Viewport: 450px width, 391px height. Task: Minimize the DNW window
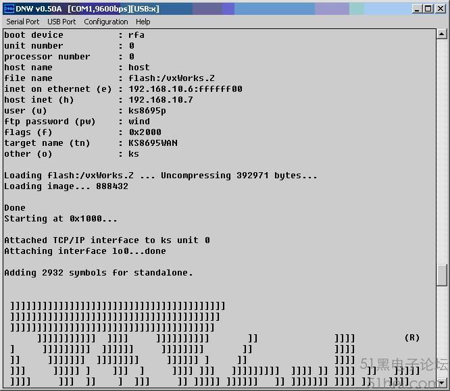click(416, 9)
